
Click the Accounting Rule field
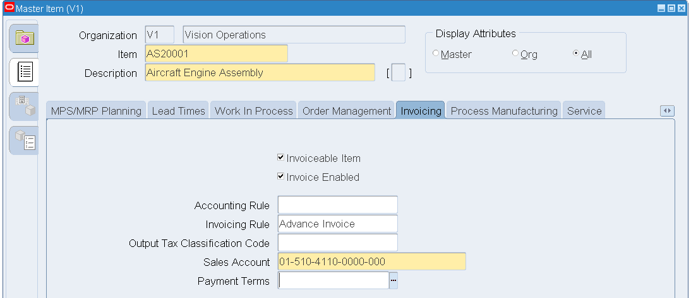[x=338, y=205]
